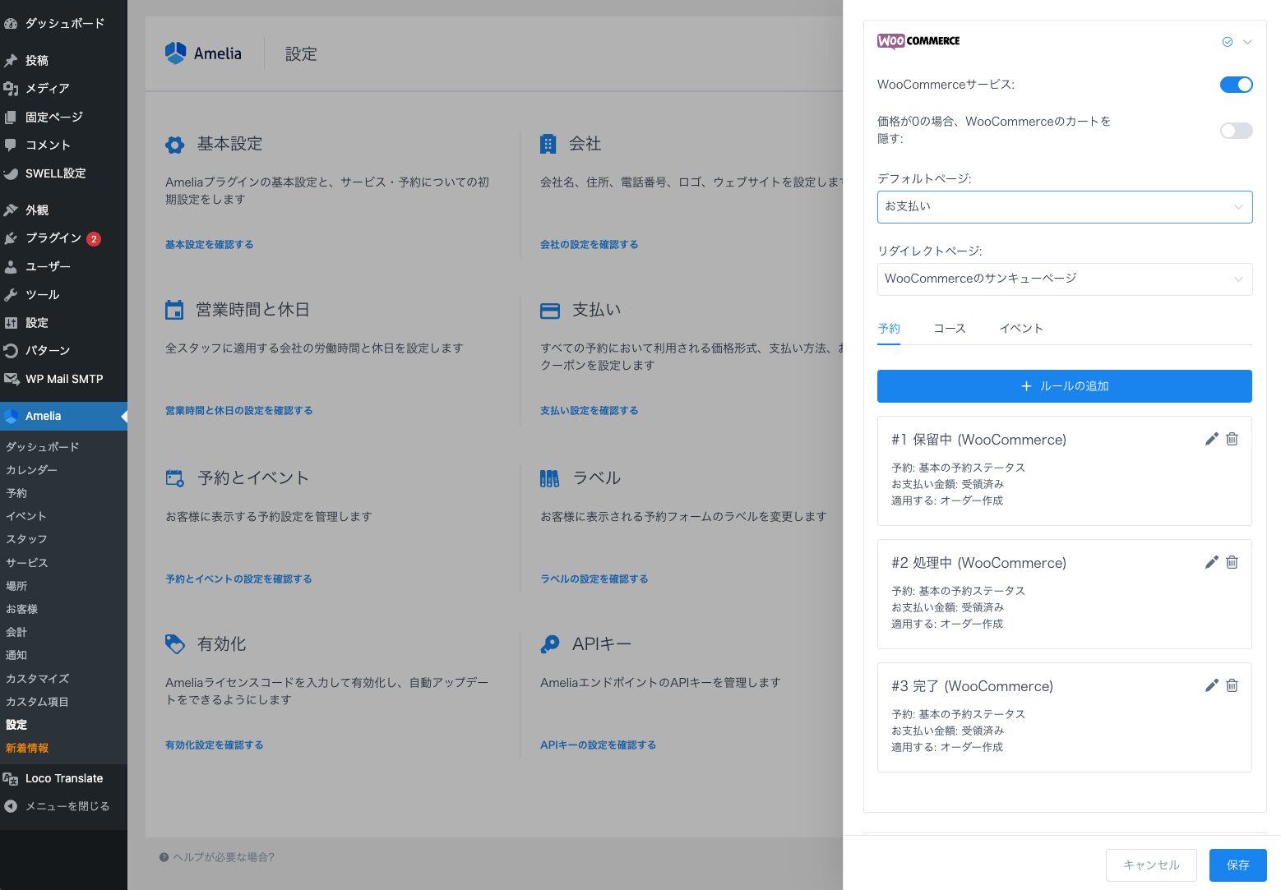The image size is (1281, 890).
Task: Switch to the イベント tab
Action: [x=1020, y=329]
